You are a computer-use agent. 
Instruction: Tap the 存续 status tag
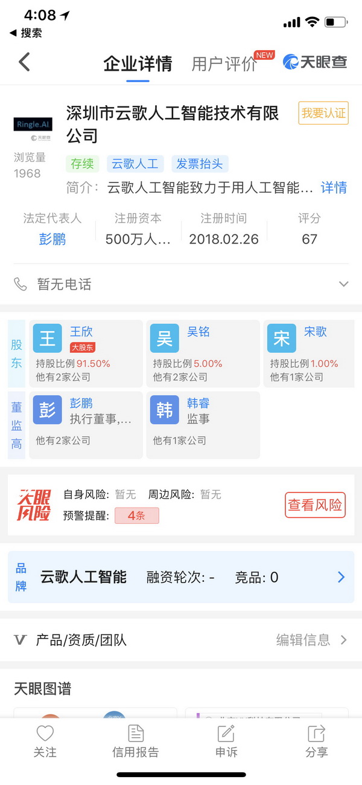click(x=82, y=163)
